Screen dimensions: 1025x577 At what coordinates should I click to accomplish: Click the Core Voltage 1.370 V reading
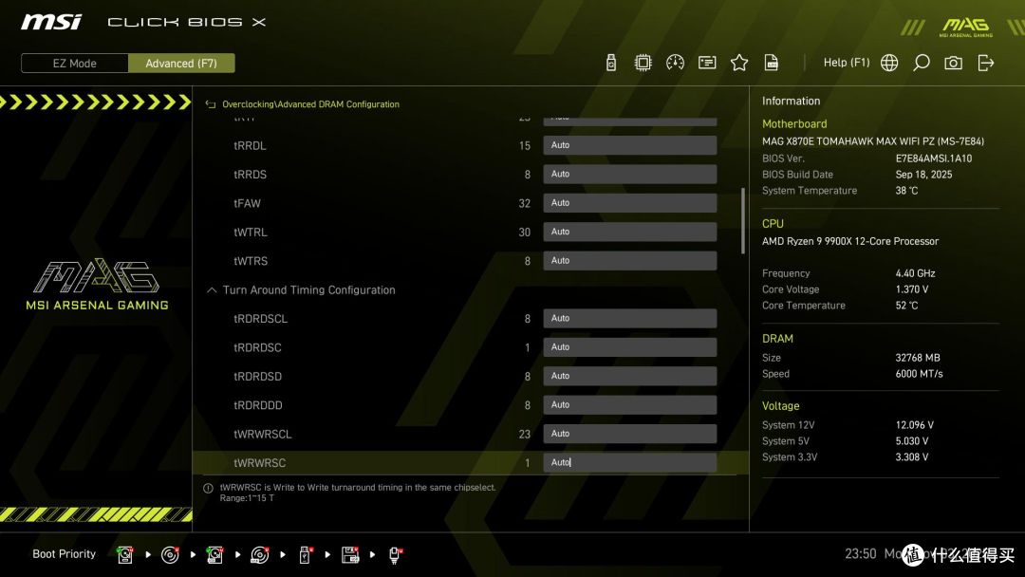click(912, 288)
